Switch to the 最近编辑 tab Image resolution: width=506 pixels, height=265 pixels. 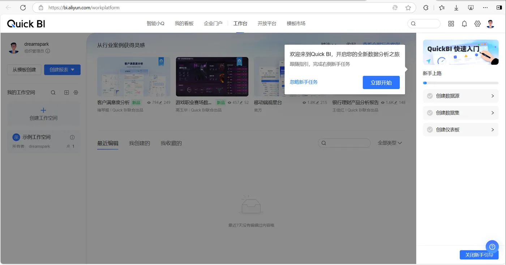click(x=108, y=144)
